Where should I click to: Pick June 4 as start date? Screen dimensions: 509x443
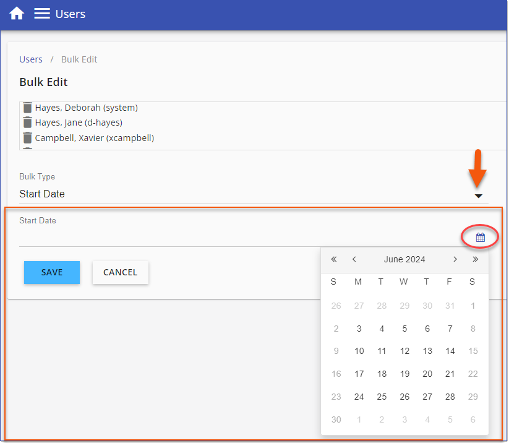(382, 329)
